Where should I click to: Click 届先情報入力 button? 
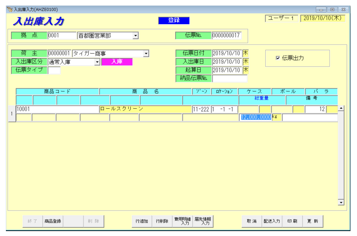(x=203, y=221)
